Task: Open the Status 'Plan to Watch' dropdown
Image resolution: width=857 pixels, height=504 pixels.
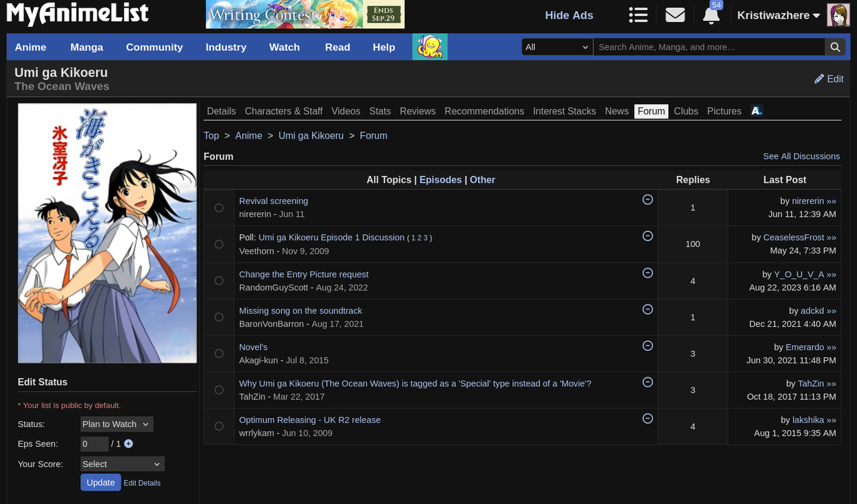Action: click(116, 424)
